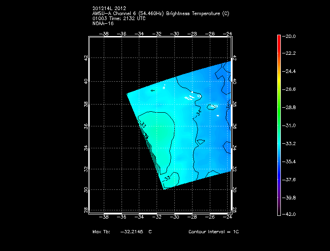
Task: Select latitude 28 label on the right axis
Action: point(234,210)
